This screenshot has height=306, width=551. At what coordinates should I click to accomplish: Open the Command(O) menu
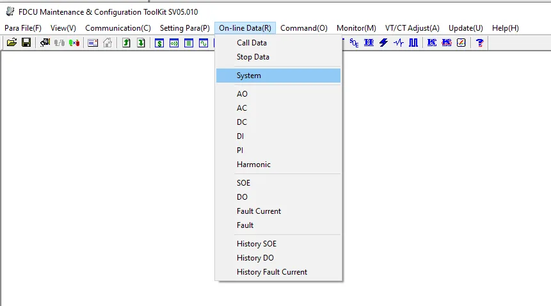pyautogui.click(x=304, y=28)
